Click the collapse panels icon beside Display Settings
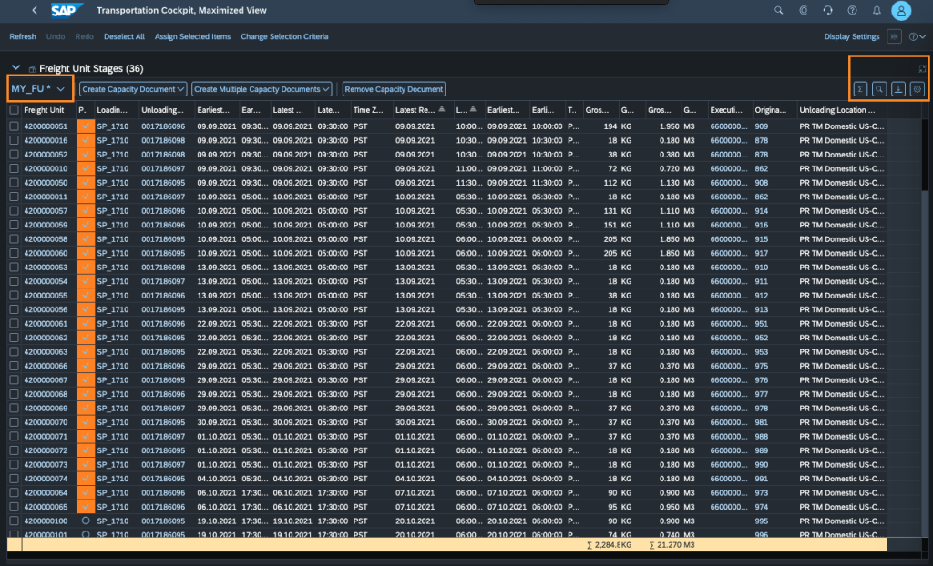 click(894, 36)
